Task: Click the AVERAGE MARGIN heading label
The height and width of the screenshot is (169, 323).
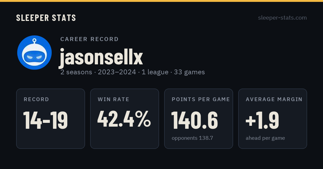Action: tap(274, 100)
